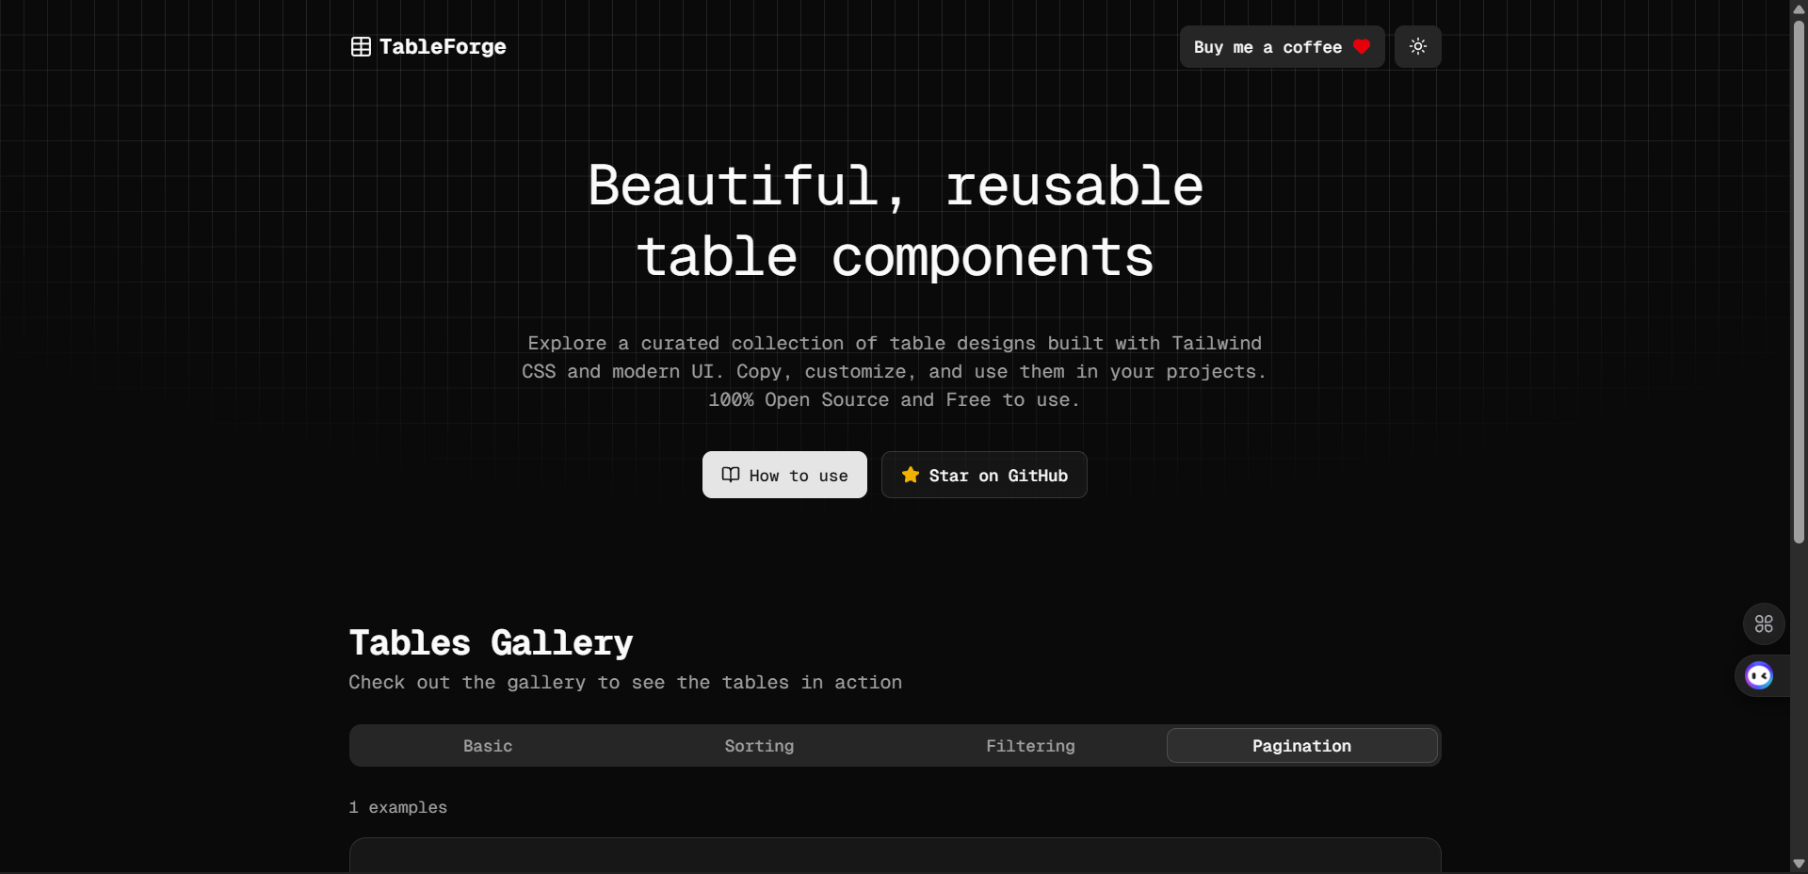
Task: Click the yellow star icon
Action: (x=910, y=475)
